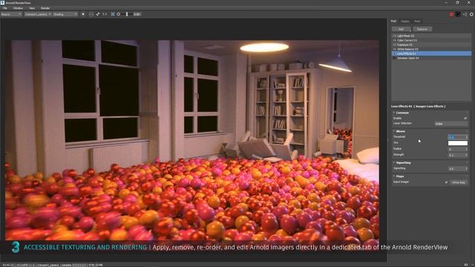Toggle visibility of Light Mixer imager
This screenshot has width=475, height=267.
pos(394,36)
